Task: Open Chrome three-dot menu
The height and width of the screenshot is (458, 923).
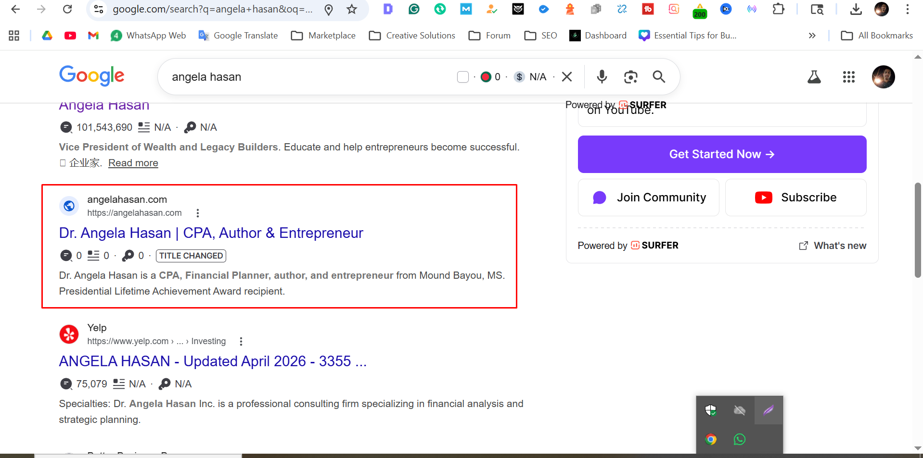Action: click(907, 9)
